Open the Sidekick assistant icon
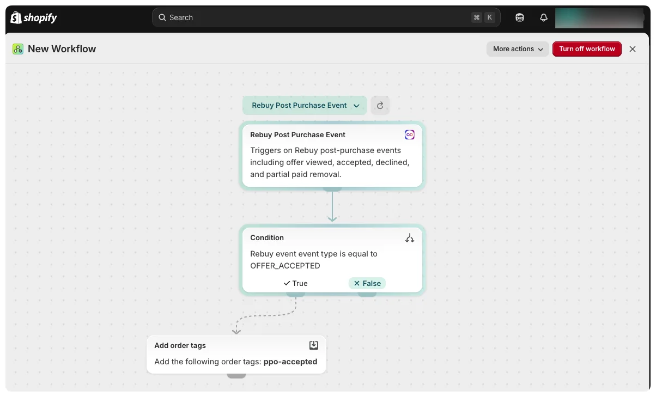Image resolution: width=656 pixels, height=397 pixels. coord(520,17)
